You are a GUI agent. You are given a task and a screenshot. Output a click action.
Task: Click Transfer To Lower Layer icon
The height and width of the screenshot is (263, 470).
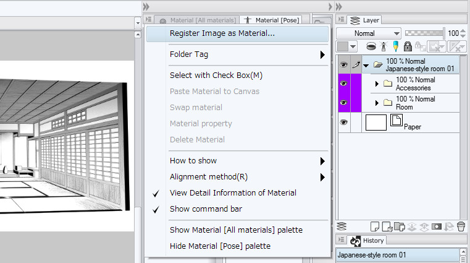click(x=412, y=226)
